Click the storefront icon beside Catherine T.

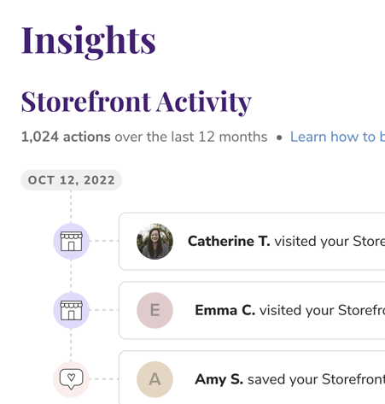coord(71,241)
